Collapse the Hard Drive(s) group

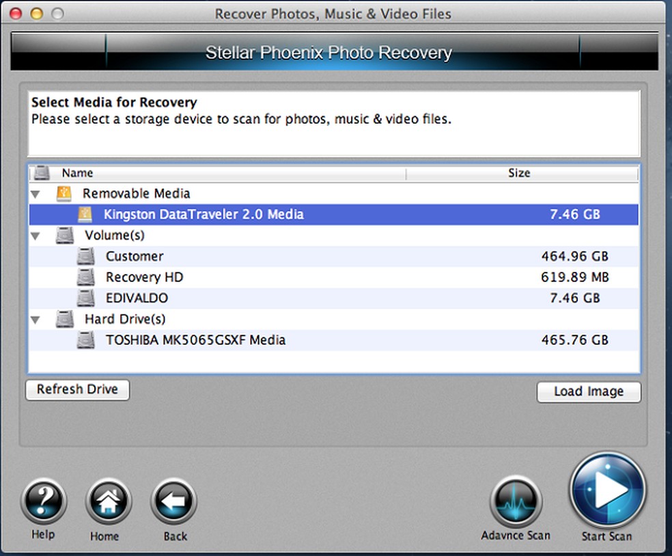[x=36, y=320]
